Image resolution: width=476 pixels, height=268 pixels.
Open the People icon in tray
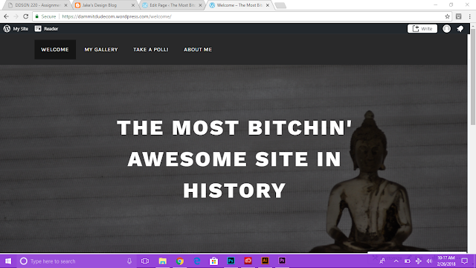(382, 261)
